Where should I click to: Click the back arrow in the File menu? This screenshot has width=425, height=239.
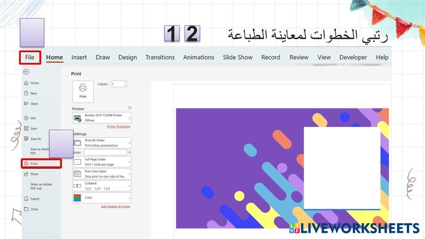tap(26, 72)
